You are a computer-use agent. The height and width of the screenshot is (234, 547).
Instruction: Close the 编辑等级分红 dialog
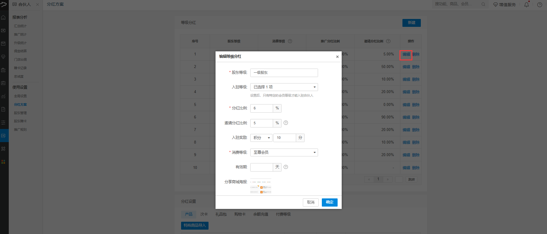(337, 57)
